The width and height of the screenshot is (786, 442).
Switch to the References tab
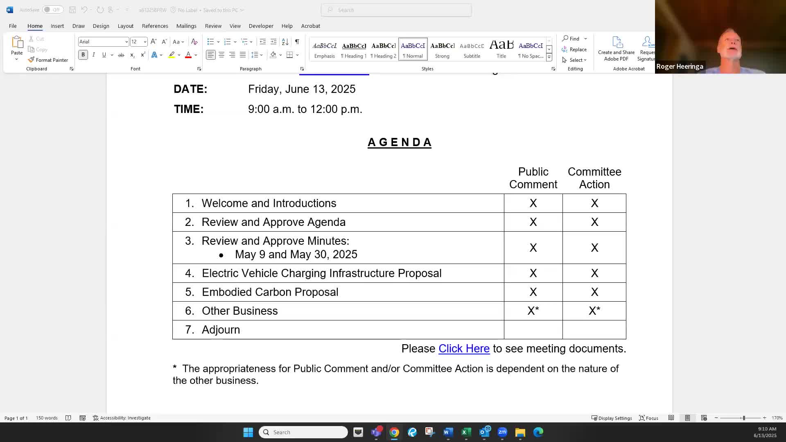click(155, 26)
